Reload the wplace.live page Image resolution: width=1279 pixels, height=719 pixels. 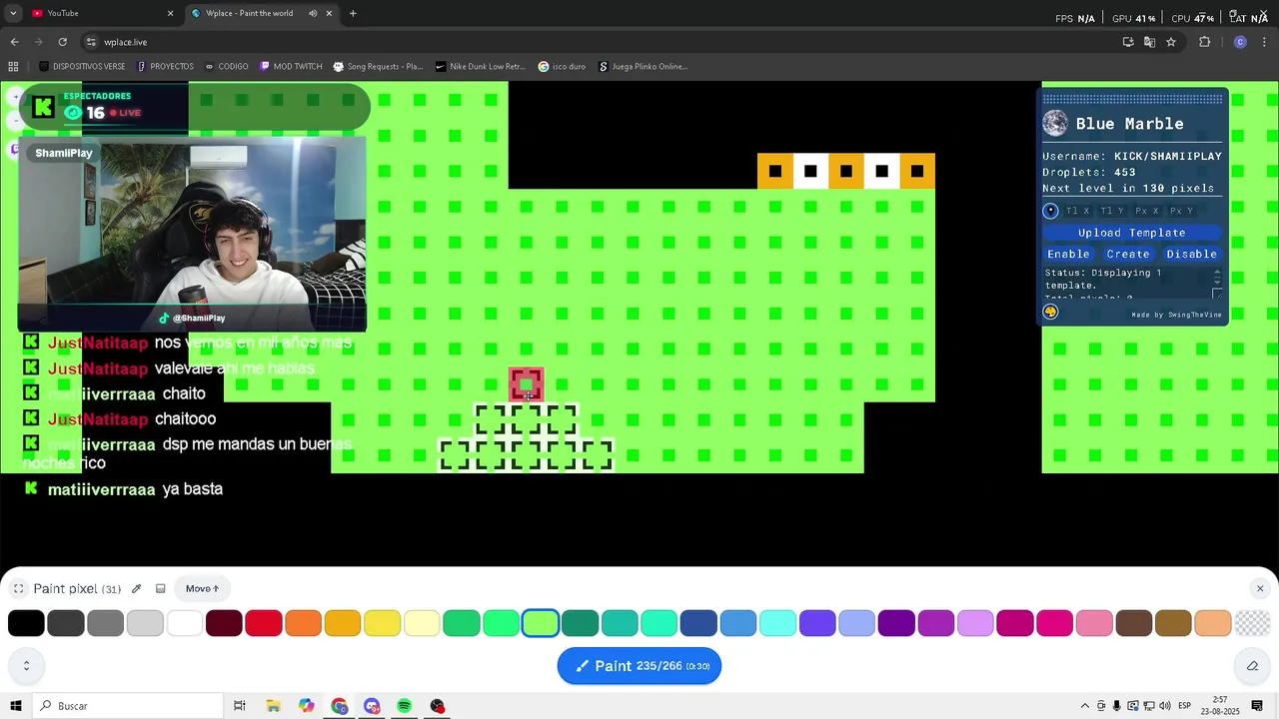(62, 42)
